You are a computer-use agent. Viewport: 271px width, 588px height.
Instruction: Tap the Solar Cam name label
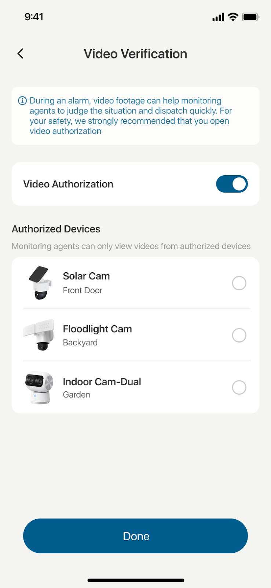point(86,276)
